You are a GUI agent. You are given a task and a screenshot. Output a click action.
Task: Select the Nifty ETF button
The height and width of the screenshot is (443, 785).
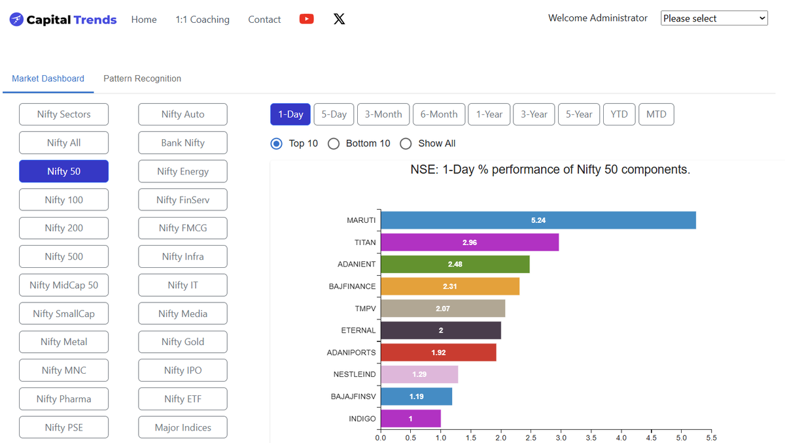(x=183, y=399)
